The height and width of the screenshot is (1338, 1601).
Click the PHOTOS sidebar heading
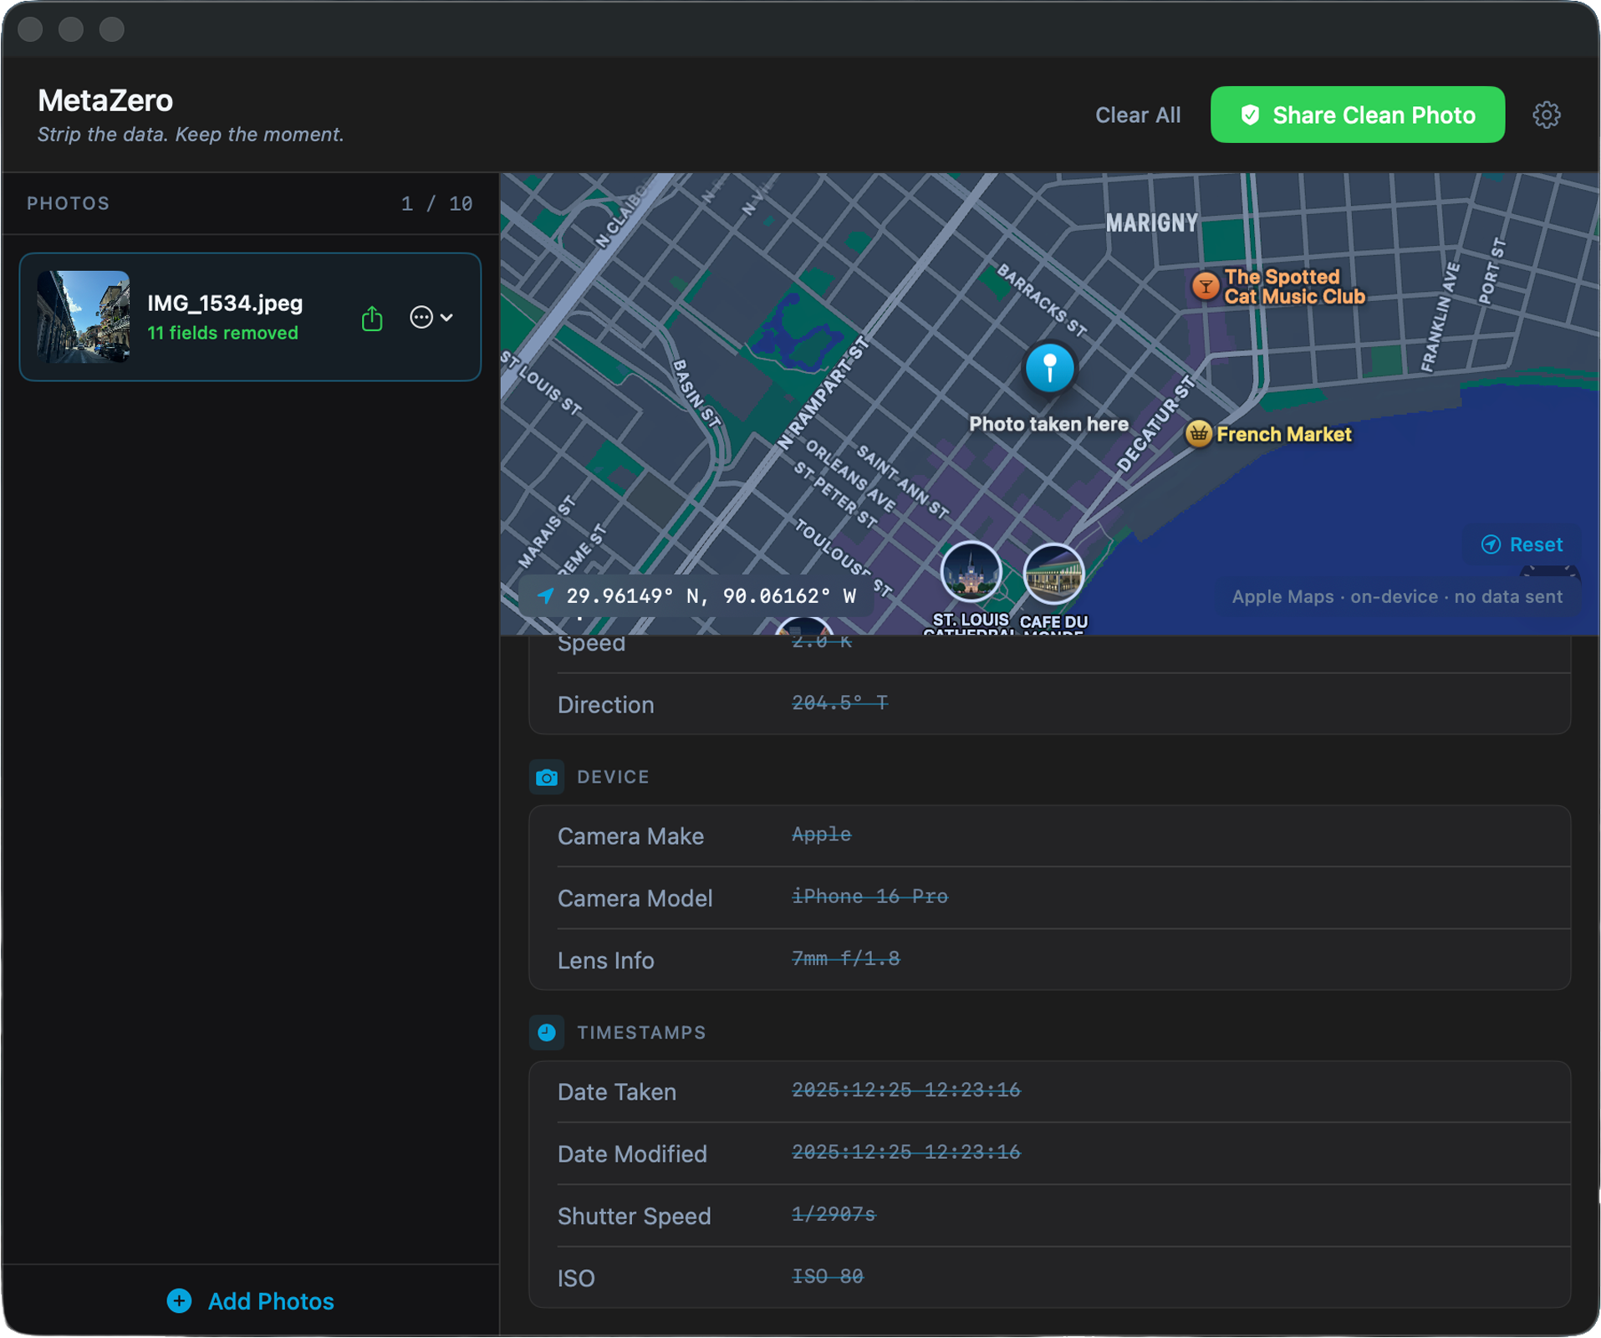[x=69, y=204]
